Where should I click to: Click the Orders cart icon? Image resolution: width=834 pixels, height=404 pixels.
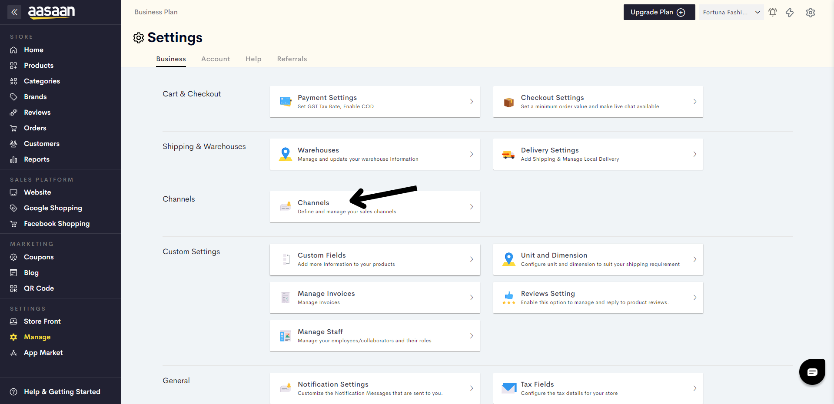[x=13, y=128]
